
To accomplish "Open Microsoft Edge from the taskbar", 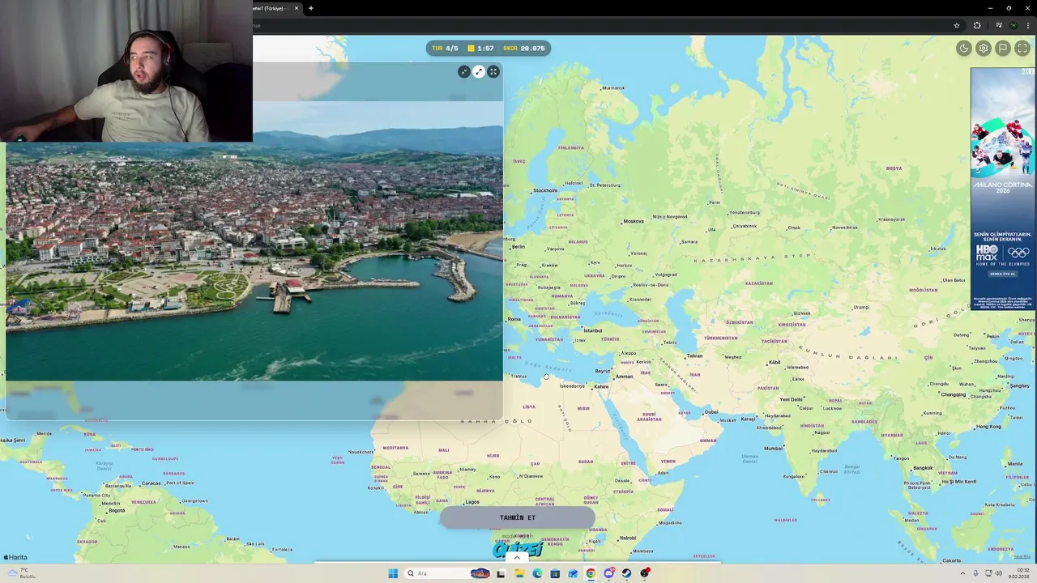I will point(537,573).
